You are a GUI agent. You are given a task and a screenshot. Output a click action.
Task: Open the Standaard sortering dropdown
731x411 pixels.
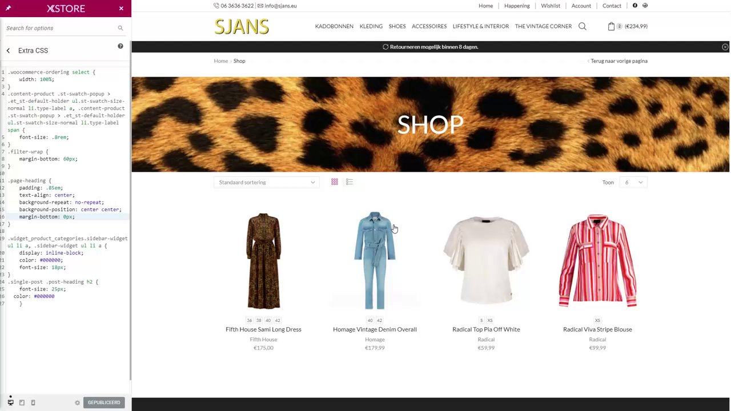pos(266,182)
